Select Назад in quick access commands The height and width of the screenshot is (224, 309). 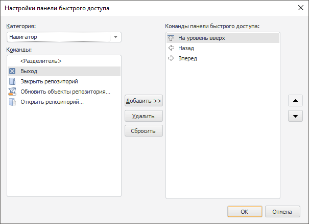pyautogui.click(x=186, y=48)
